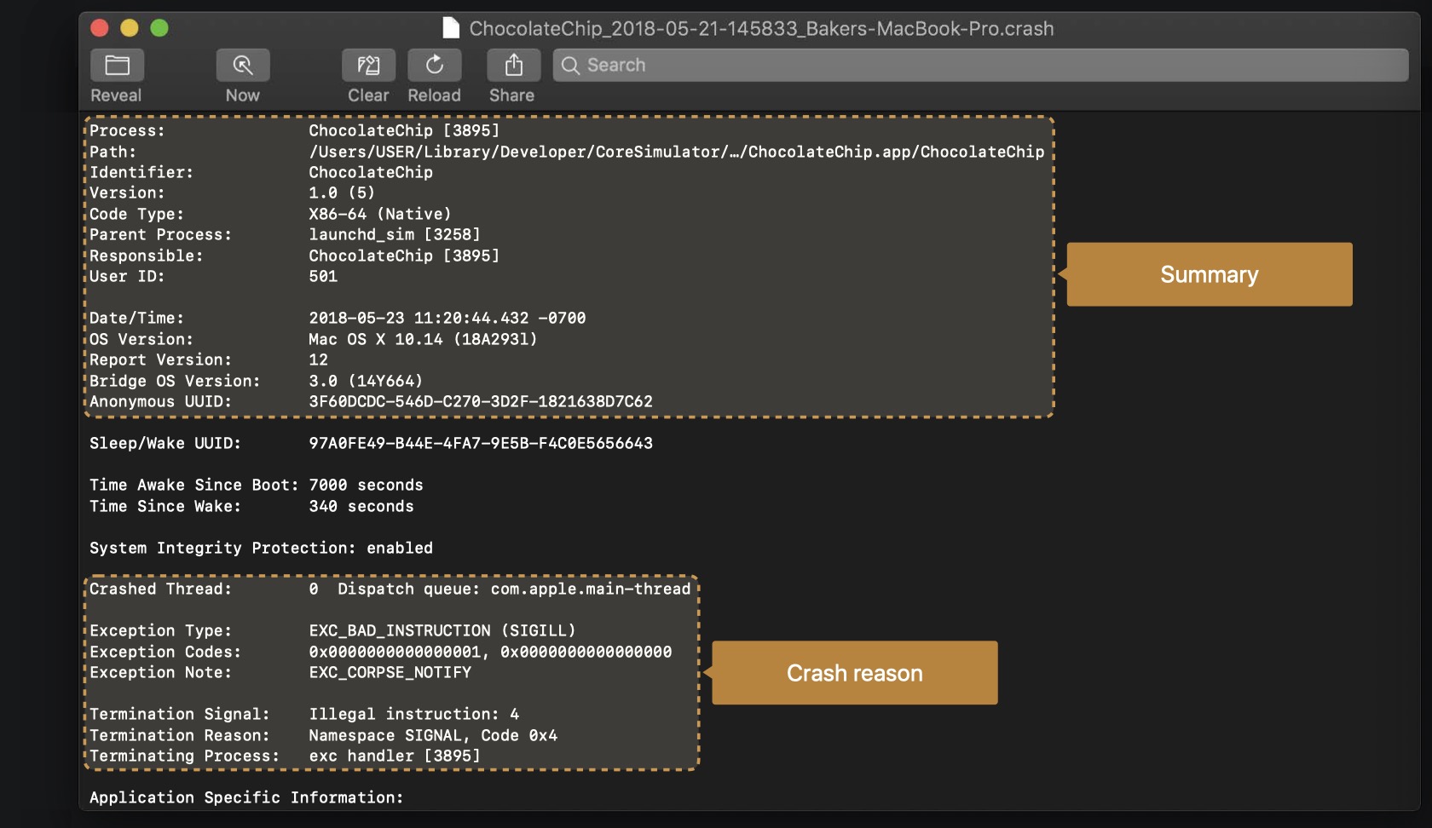Select the Summary callout label
This screenshot has width=1432, height=828.
(x=1209, y=274)
